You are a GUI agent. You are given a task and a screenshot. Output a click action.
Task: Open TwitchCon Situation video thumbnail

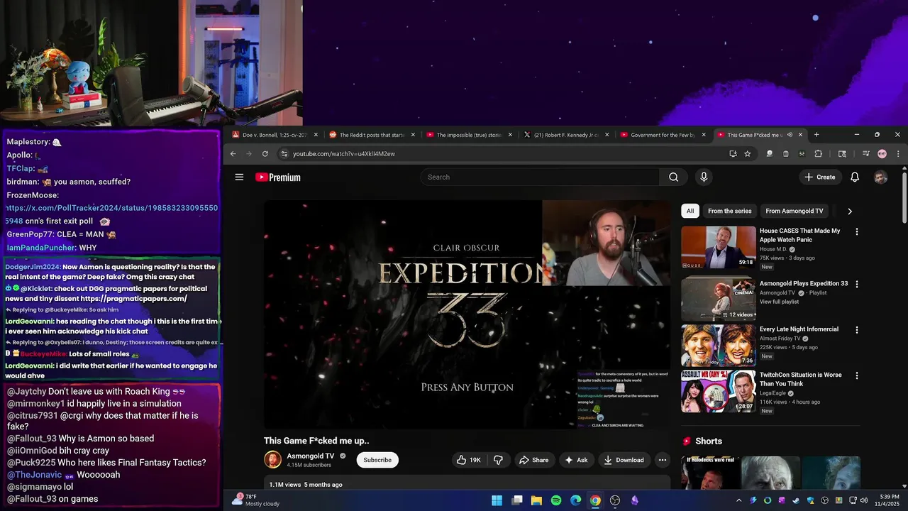[x=719, y=391]
